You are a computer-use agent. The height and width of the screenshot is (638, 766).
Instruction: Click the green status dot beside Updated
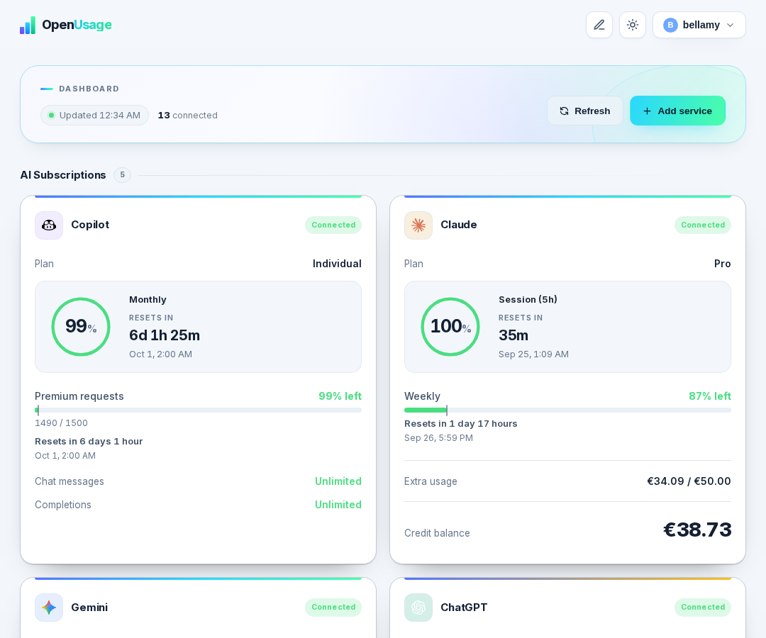click(51, 116)
